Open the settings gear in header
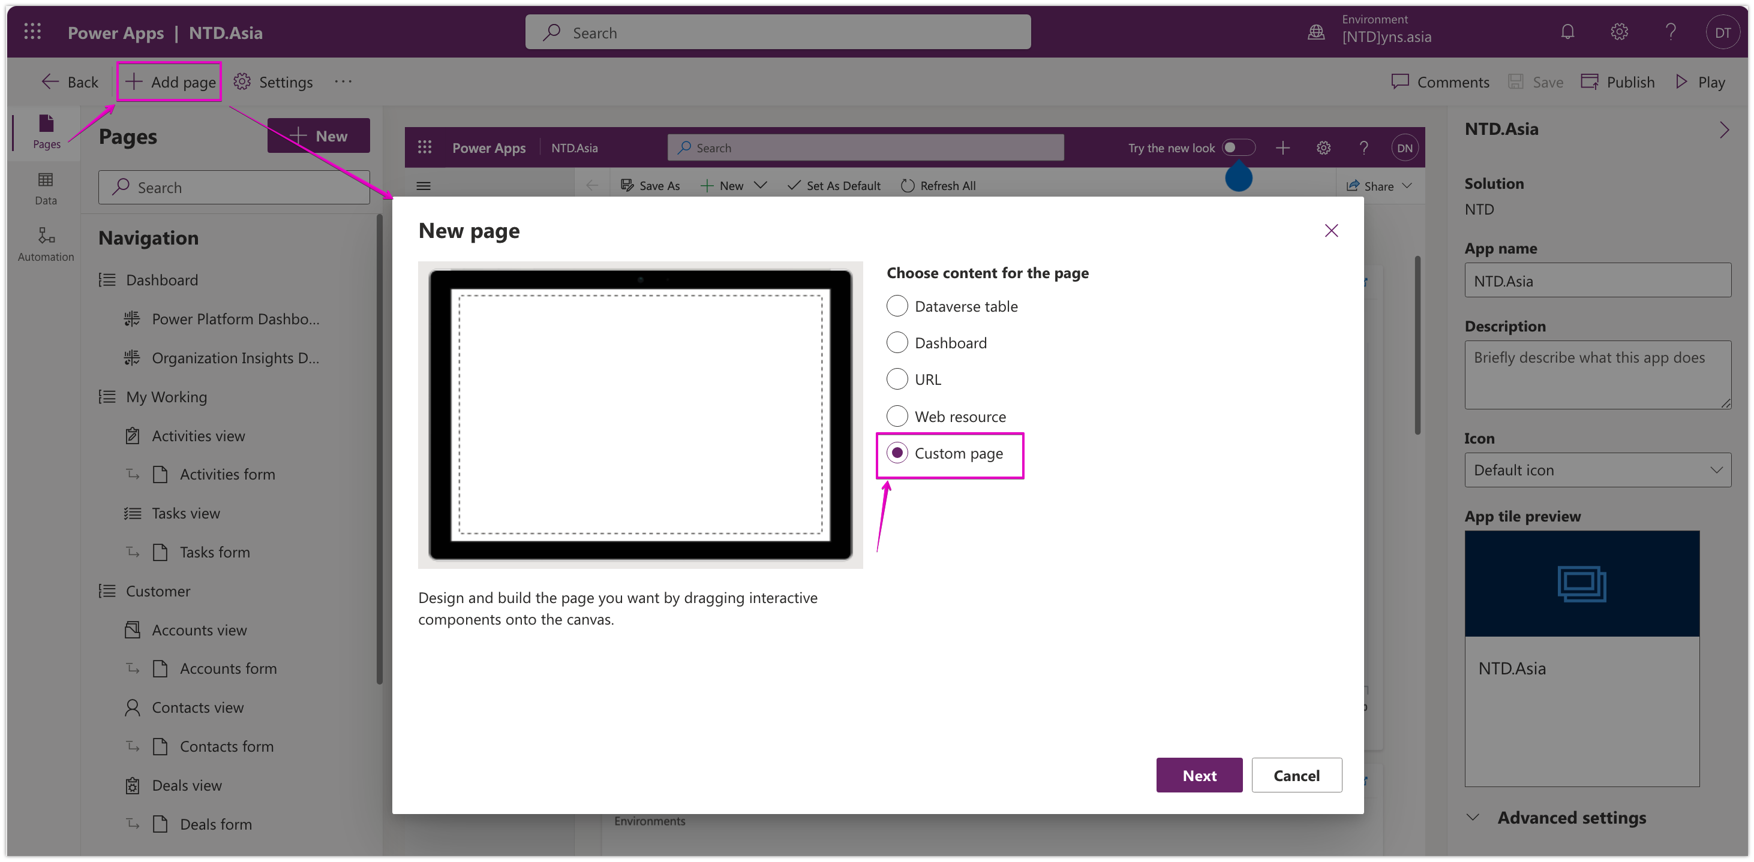 [1619, 32]
